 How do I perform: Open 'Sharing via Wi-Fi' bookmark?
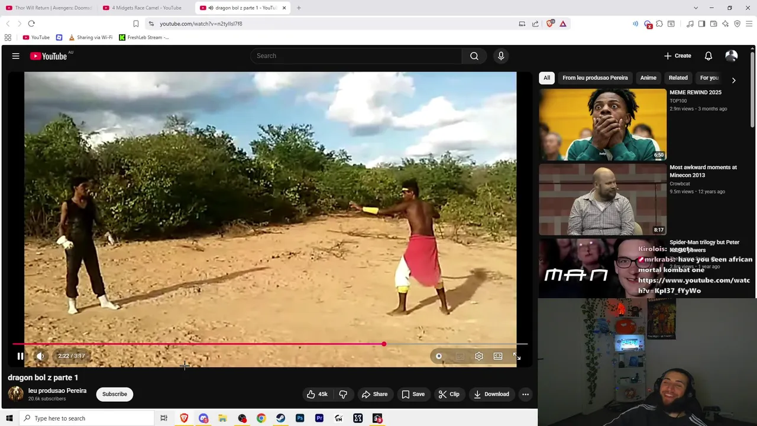point(90,37)
